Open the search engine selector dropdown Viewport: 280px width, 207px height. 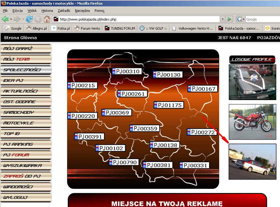click(x=241, y=19)
